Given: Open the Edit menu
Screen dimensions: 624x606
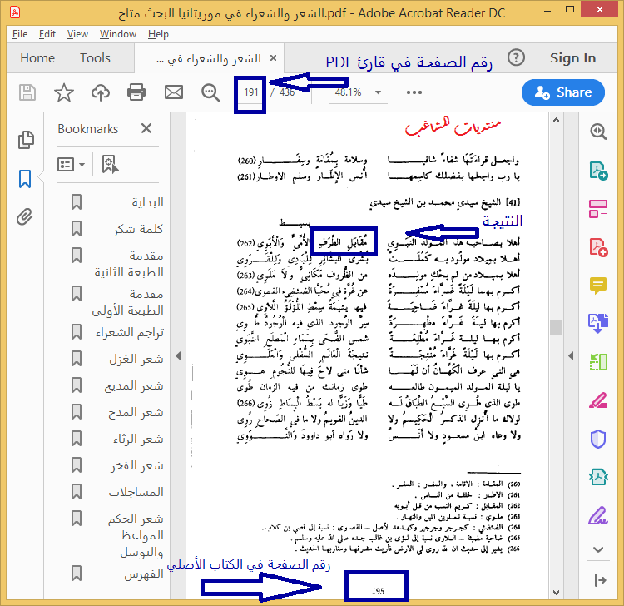Looking at the screenshot, I should pyautogui.click(x=47, y=34).
